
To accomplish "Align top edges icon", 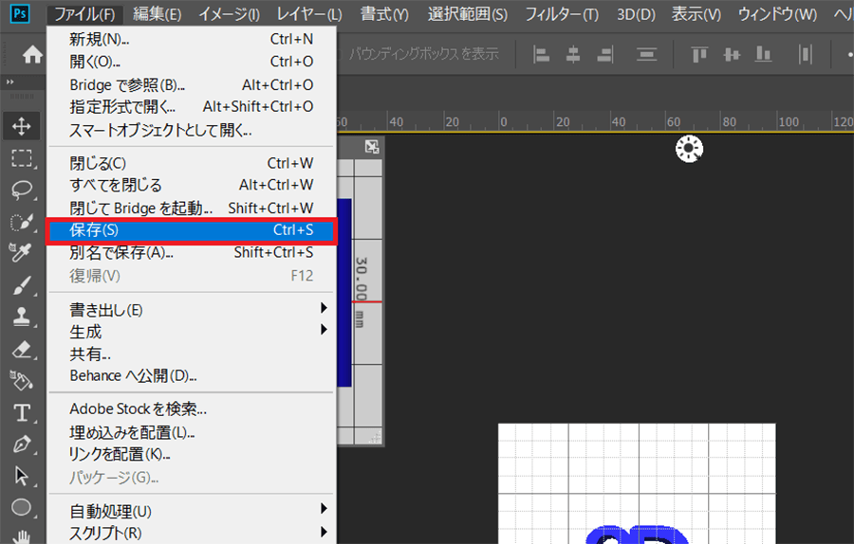I will (x=699, y=54).
